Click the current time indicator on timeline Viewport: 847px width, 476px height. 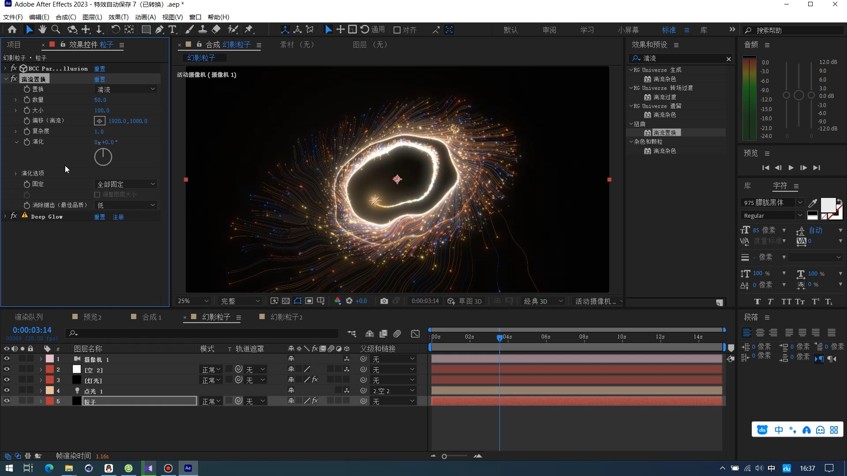pyautogui.click(x=499, y=338)
